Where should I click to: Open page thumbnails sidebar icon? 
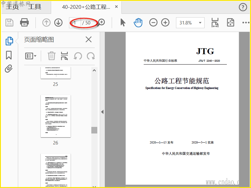coord(9,41)
